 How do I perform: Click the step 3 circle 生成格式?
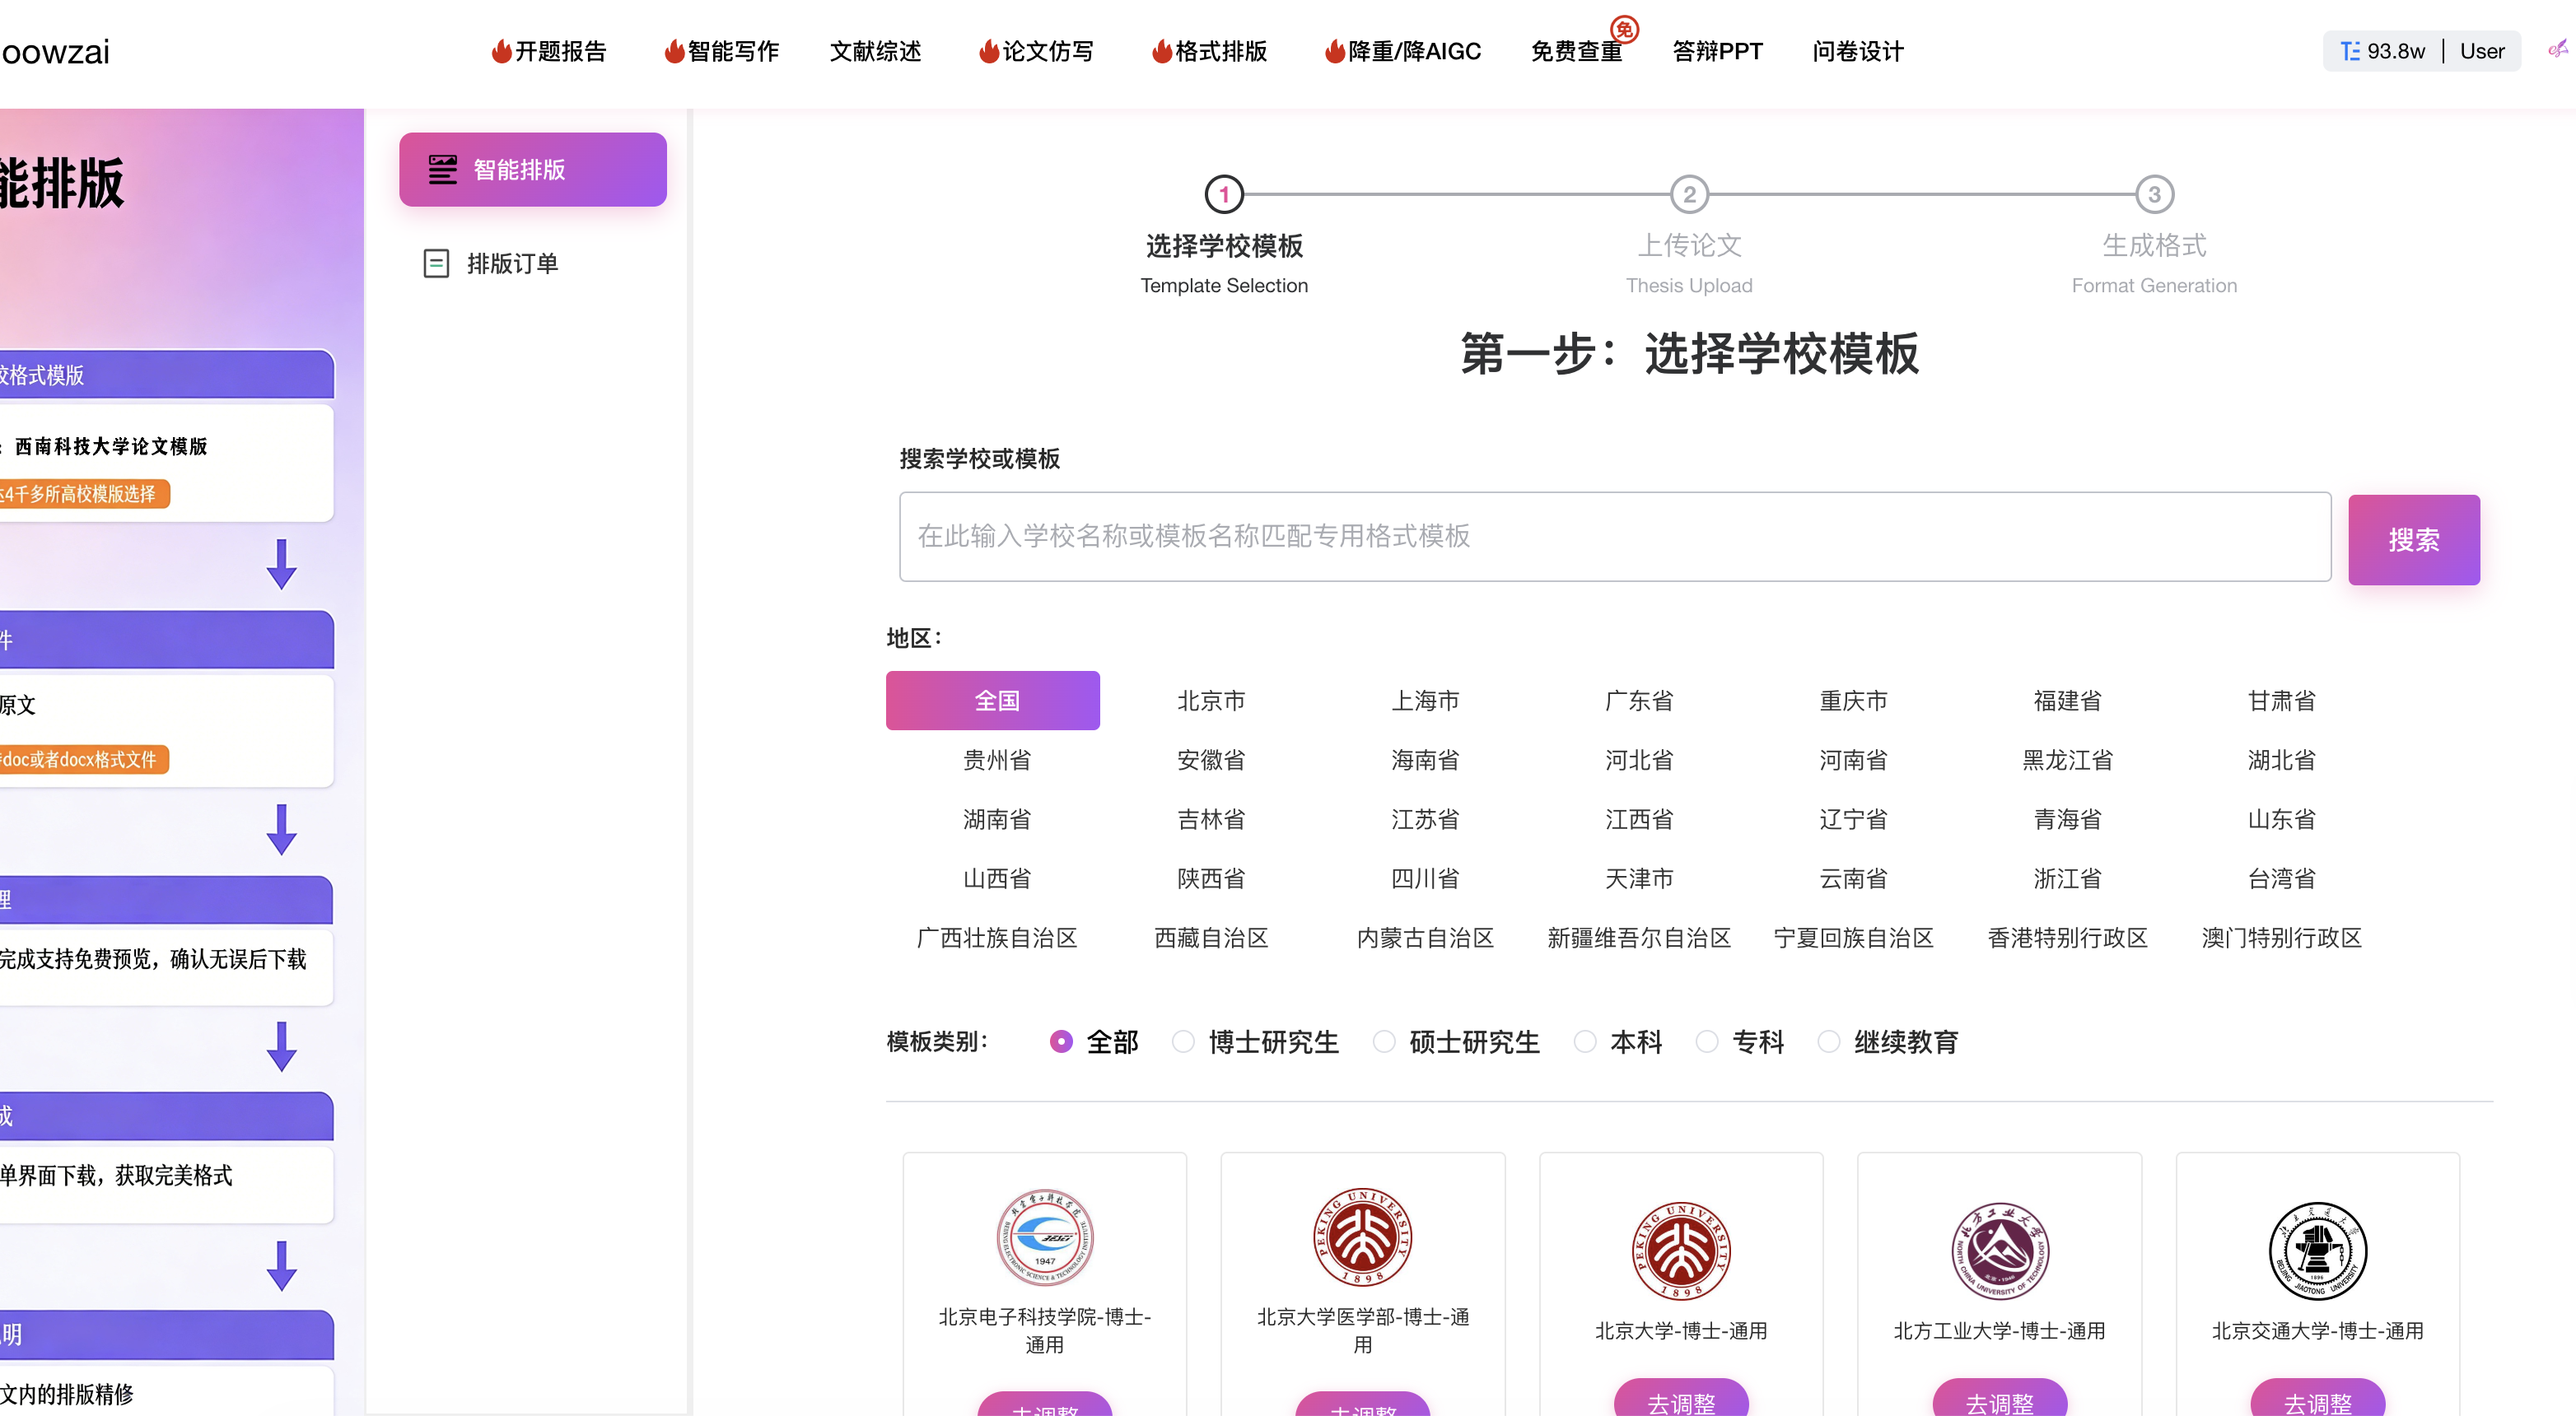(x=2154, y=194)
